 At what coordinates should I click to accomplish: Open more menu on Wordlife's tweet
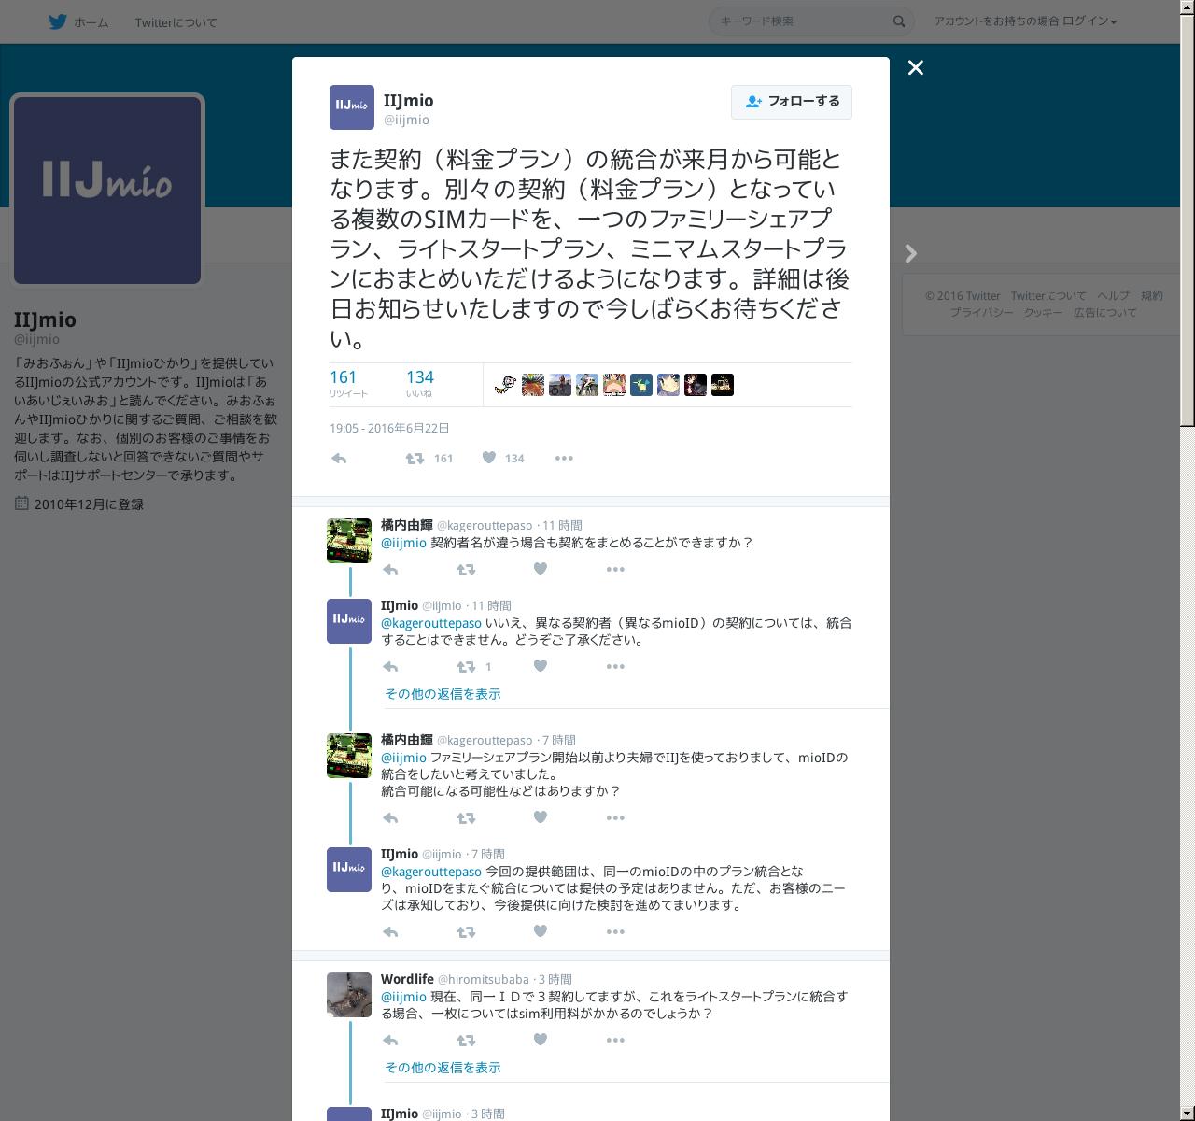[x=615, y=1041]
